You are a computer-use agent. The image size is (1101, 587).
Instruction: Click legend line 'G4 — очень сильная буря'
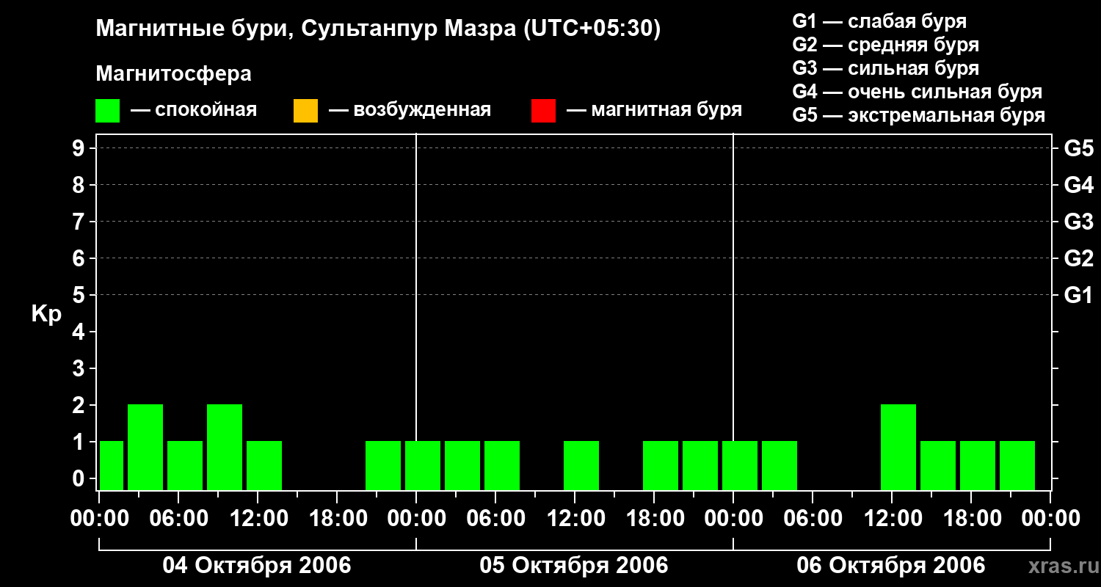click(x=917, y=92)
